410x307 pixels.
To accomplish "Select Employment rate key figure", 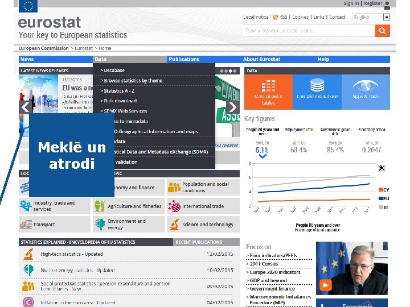I will coord(298,141).
